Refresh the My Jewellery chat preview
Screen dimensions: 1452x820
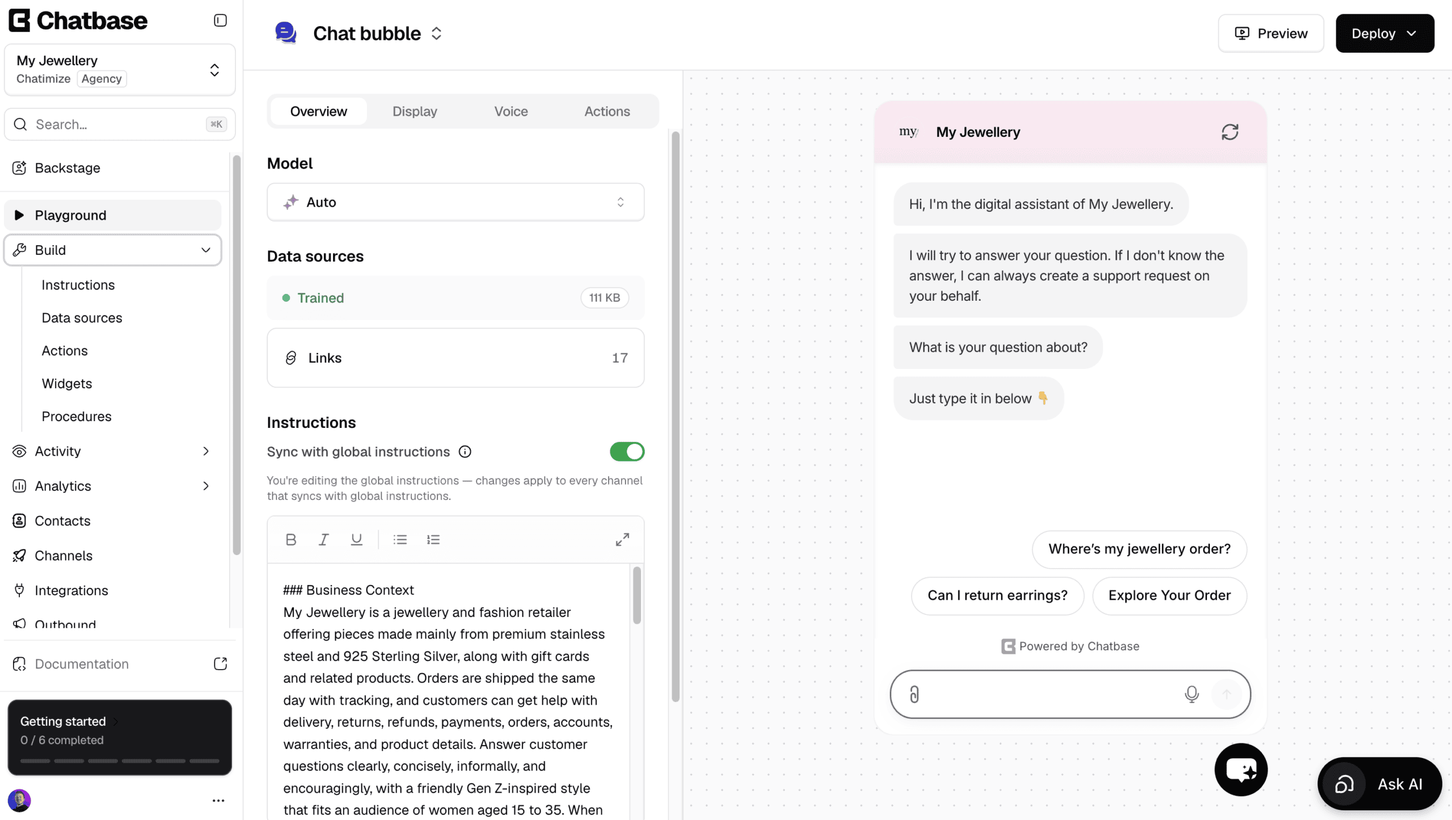click(x=1230, y=132)
